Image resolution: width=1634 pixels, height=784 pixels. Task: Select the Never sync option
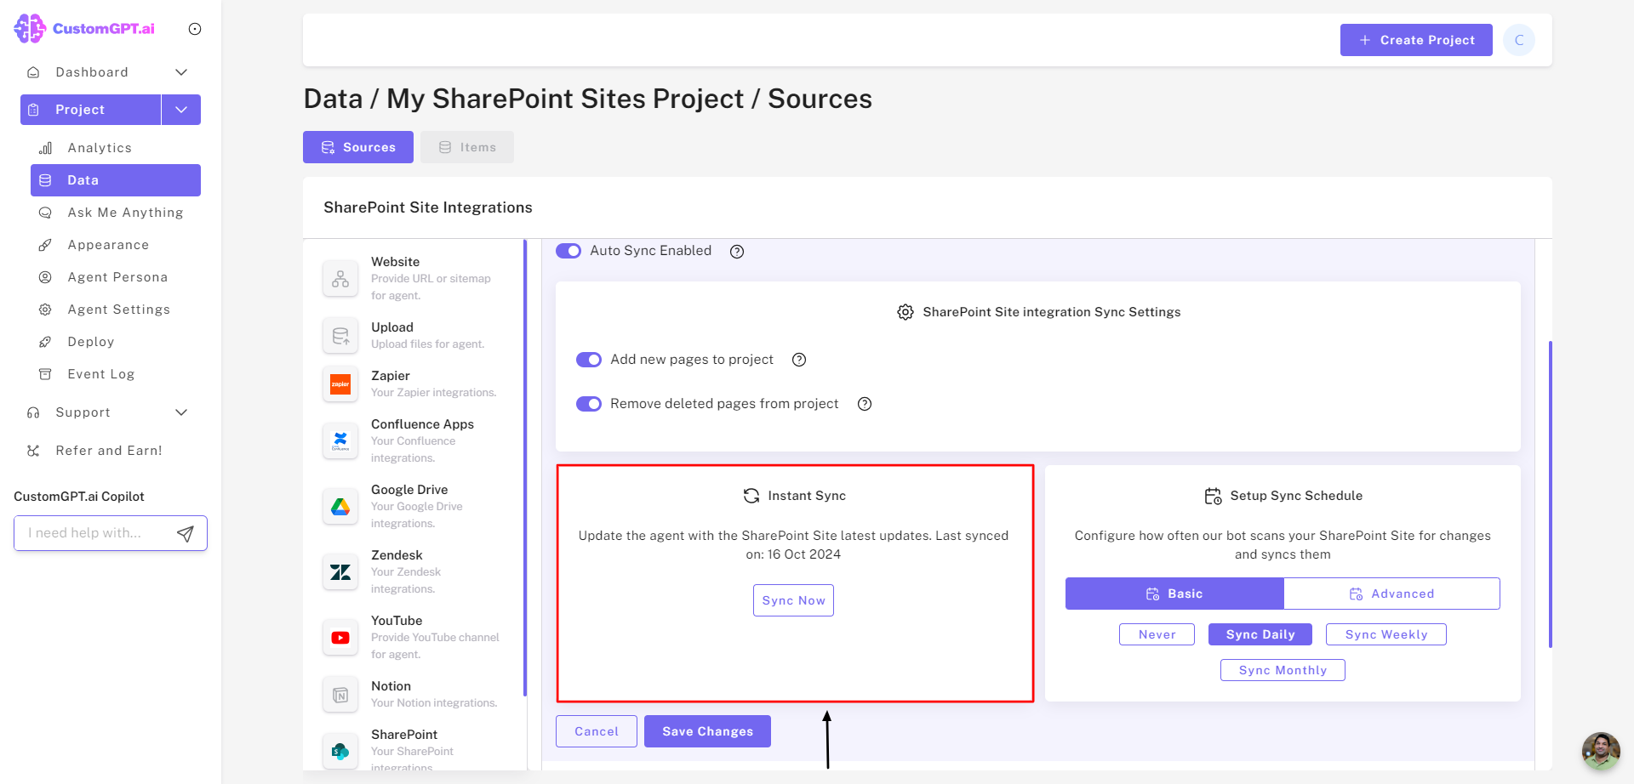coord(1157,634)
